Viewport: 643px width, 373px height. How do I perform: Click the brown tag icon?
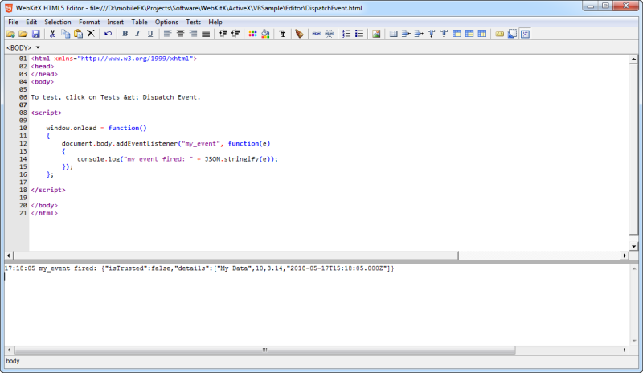pos(299,34)
